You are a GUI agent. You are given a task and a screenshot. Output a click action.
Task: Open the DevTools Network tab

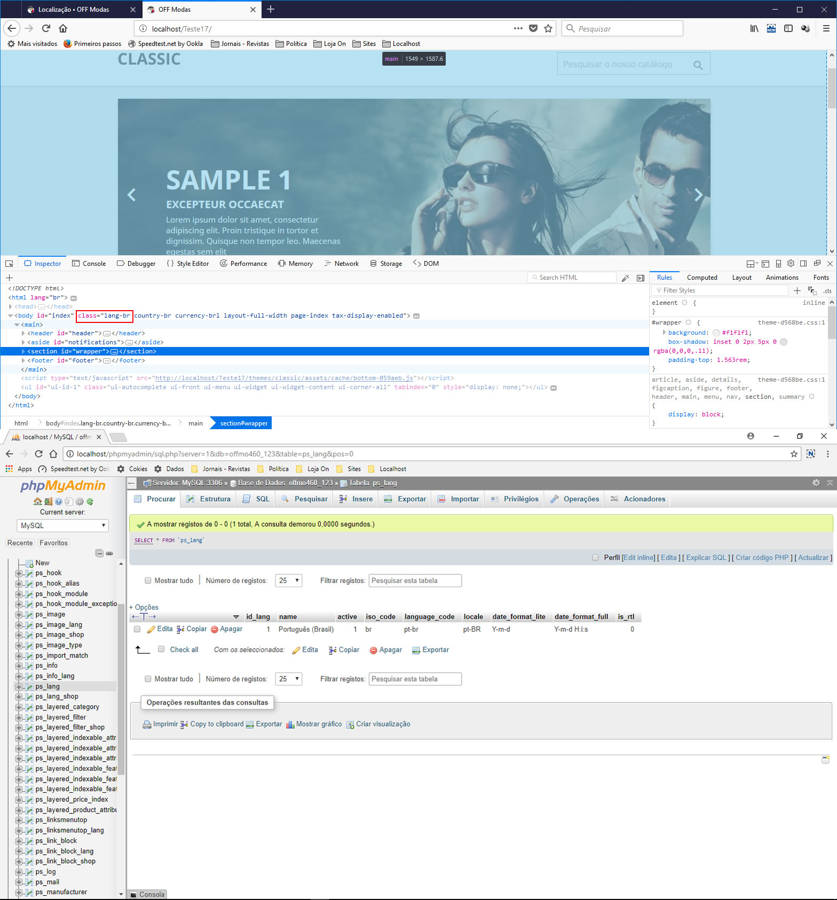(x=341, y=264)
